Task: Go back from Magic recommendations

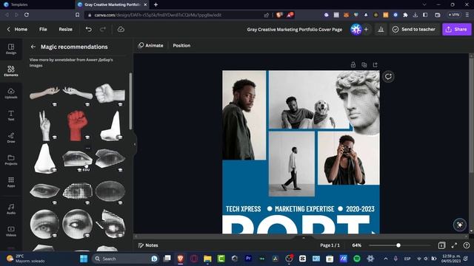Action: point(33,47)
